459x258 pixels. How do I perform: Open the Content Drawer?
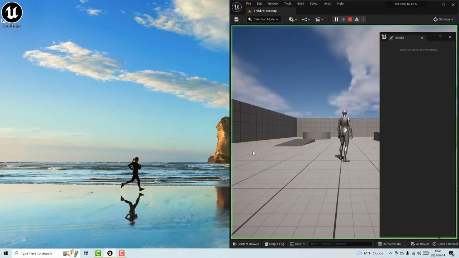[246, 244]
